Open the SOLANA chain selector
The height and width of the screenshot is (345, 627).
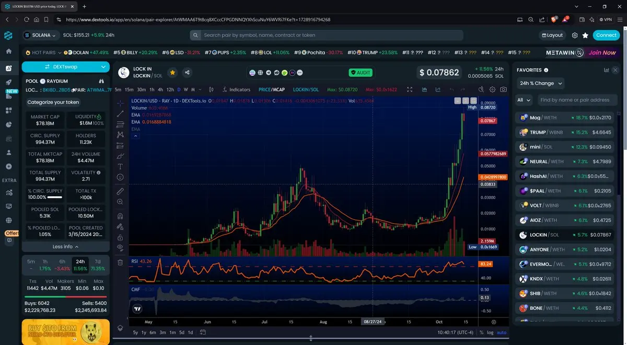coord(40,35)
